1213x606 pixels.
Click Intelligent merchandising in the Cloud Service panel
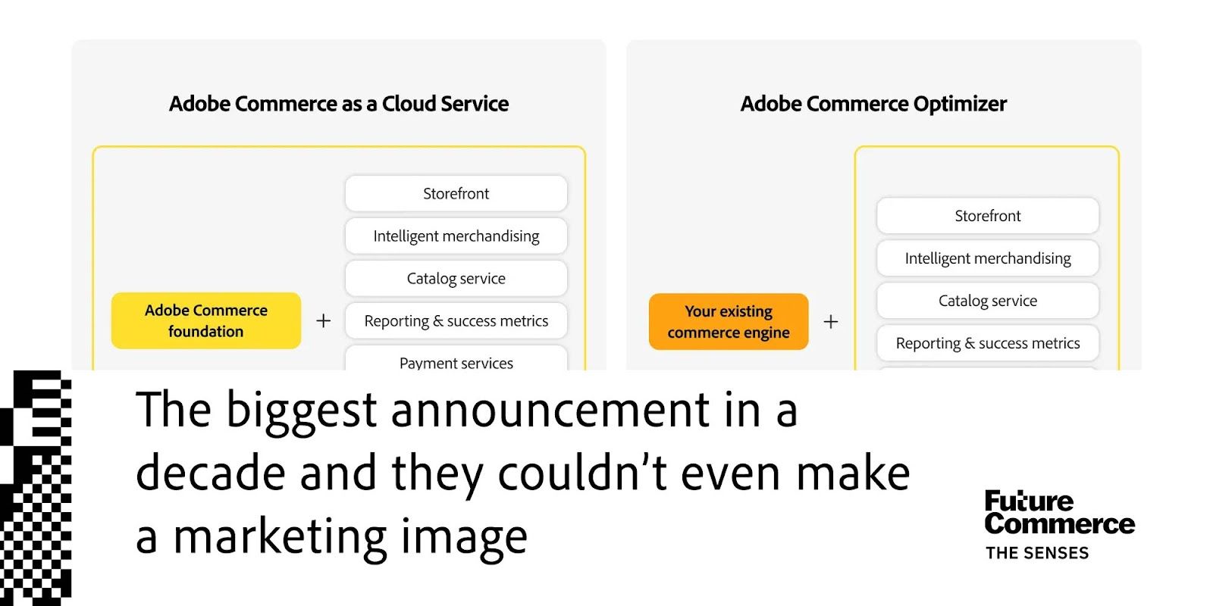click(x=456, y=236)
